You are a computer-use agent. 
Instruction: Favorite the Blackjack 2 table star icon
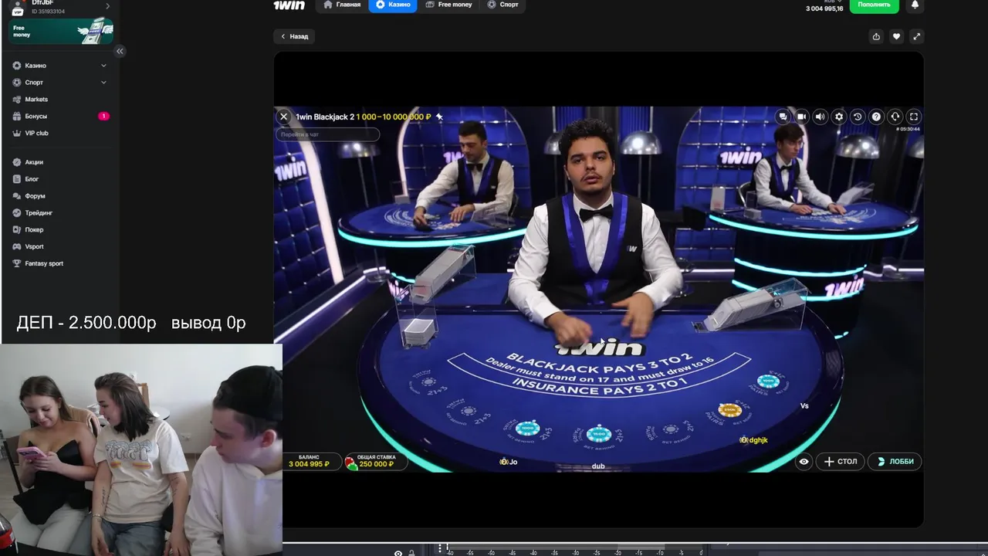(x=439, y=117)
